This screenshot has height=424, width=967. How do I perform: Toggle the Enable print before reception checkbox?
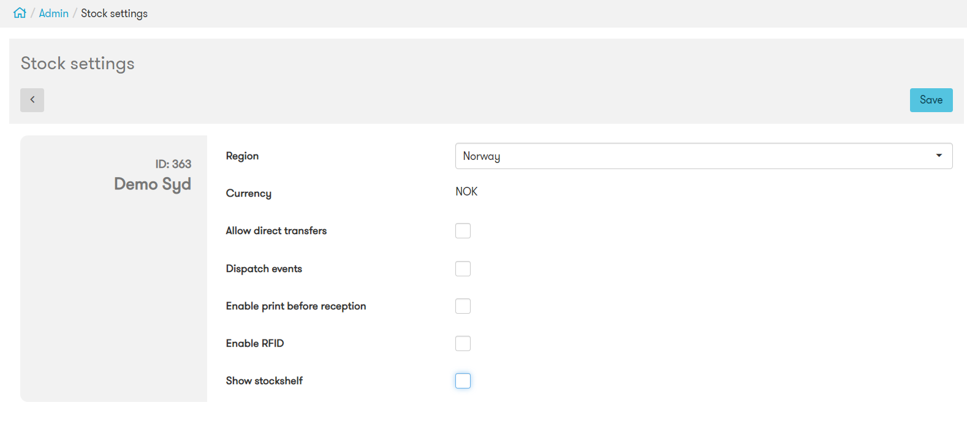(463, 306)
